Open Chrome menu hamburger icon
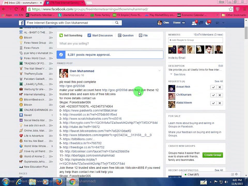The image size is (248, 186). (245, 9)
